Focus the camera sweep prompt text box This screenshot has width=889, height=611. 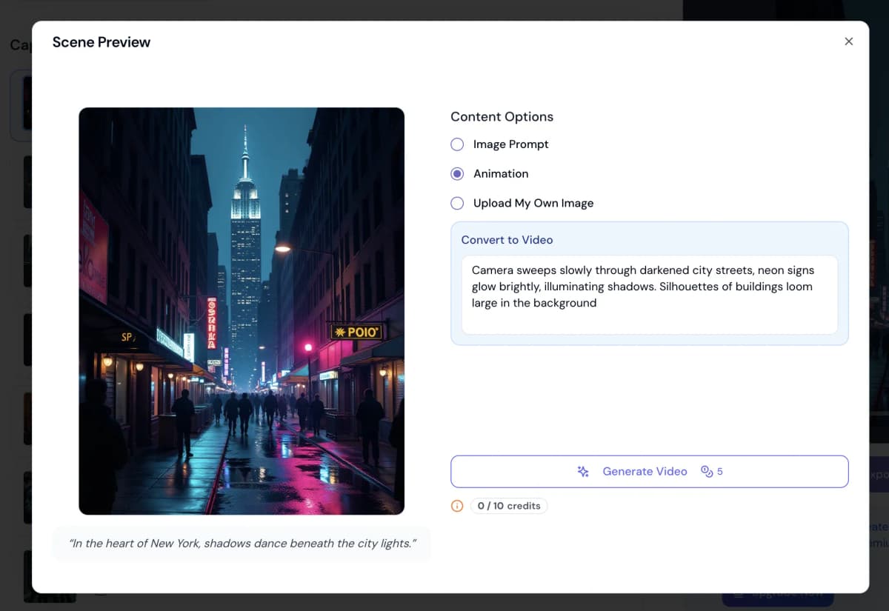[x=649, y=295]
